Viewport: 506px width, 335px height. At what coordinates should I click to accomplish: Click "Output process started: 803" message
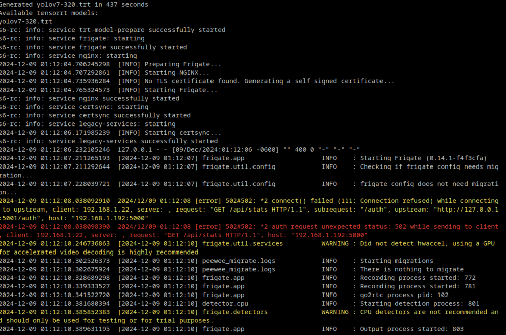pos(412,329)
